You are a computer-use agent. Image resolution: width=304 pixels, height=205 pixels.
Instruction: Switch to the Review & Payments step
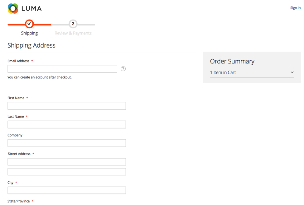(x=73, y=33)
